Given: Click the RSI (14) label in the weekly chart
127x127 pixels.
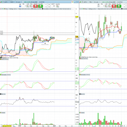Looking at the screenshot, I should pos(3,94).
